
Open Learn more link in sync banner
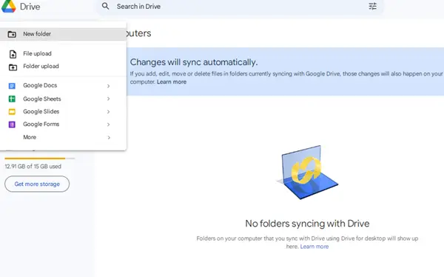coord(172,82)
